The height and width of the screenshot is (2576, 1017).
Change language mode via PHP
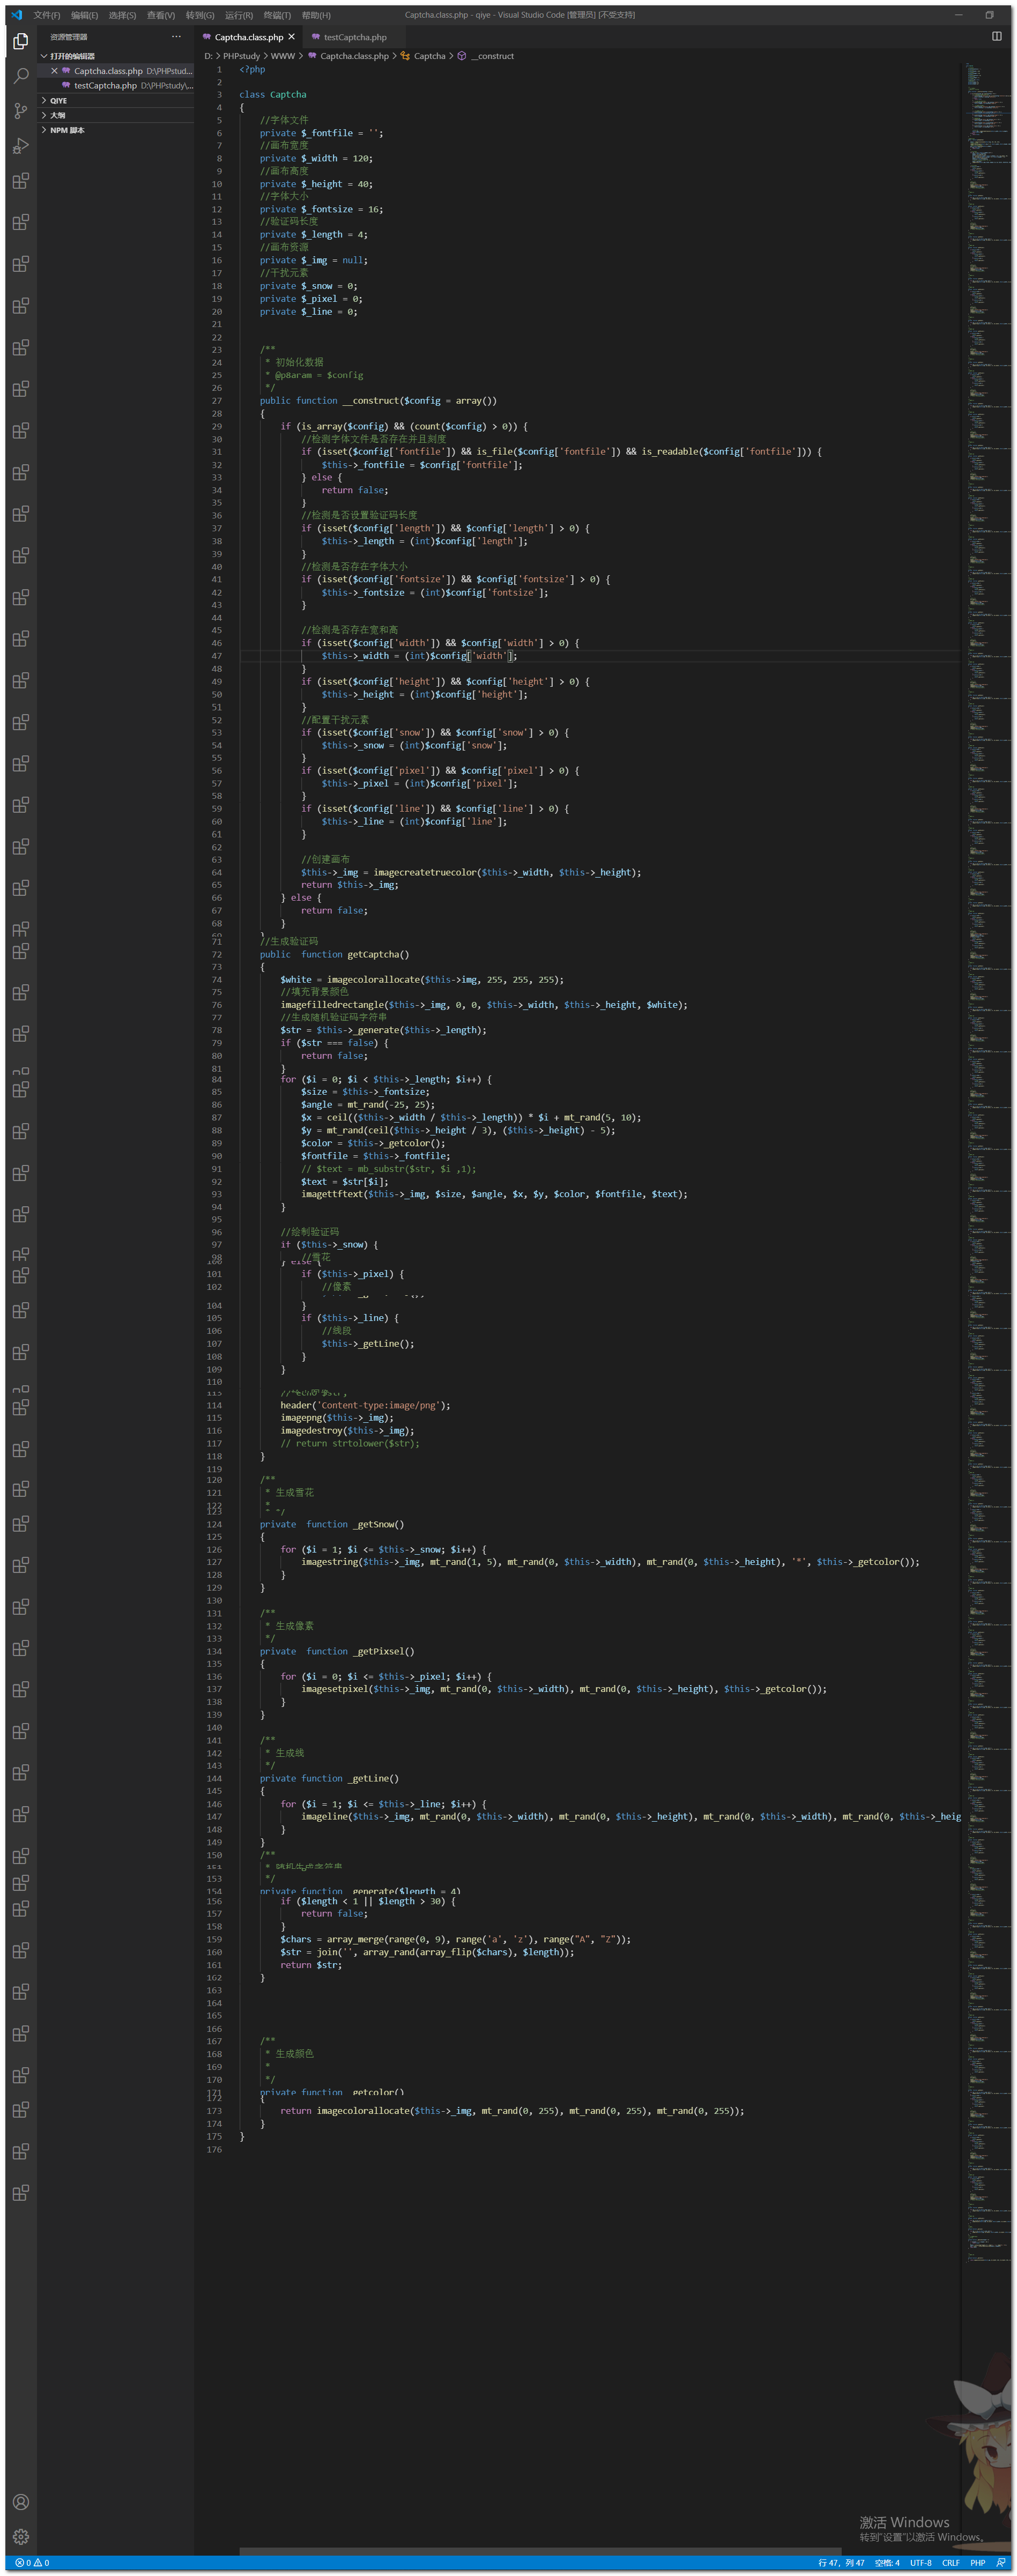[977, 2562]
